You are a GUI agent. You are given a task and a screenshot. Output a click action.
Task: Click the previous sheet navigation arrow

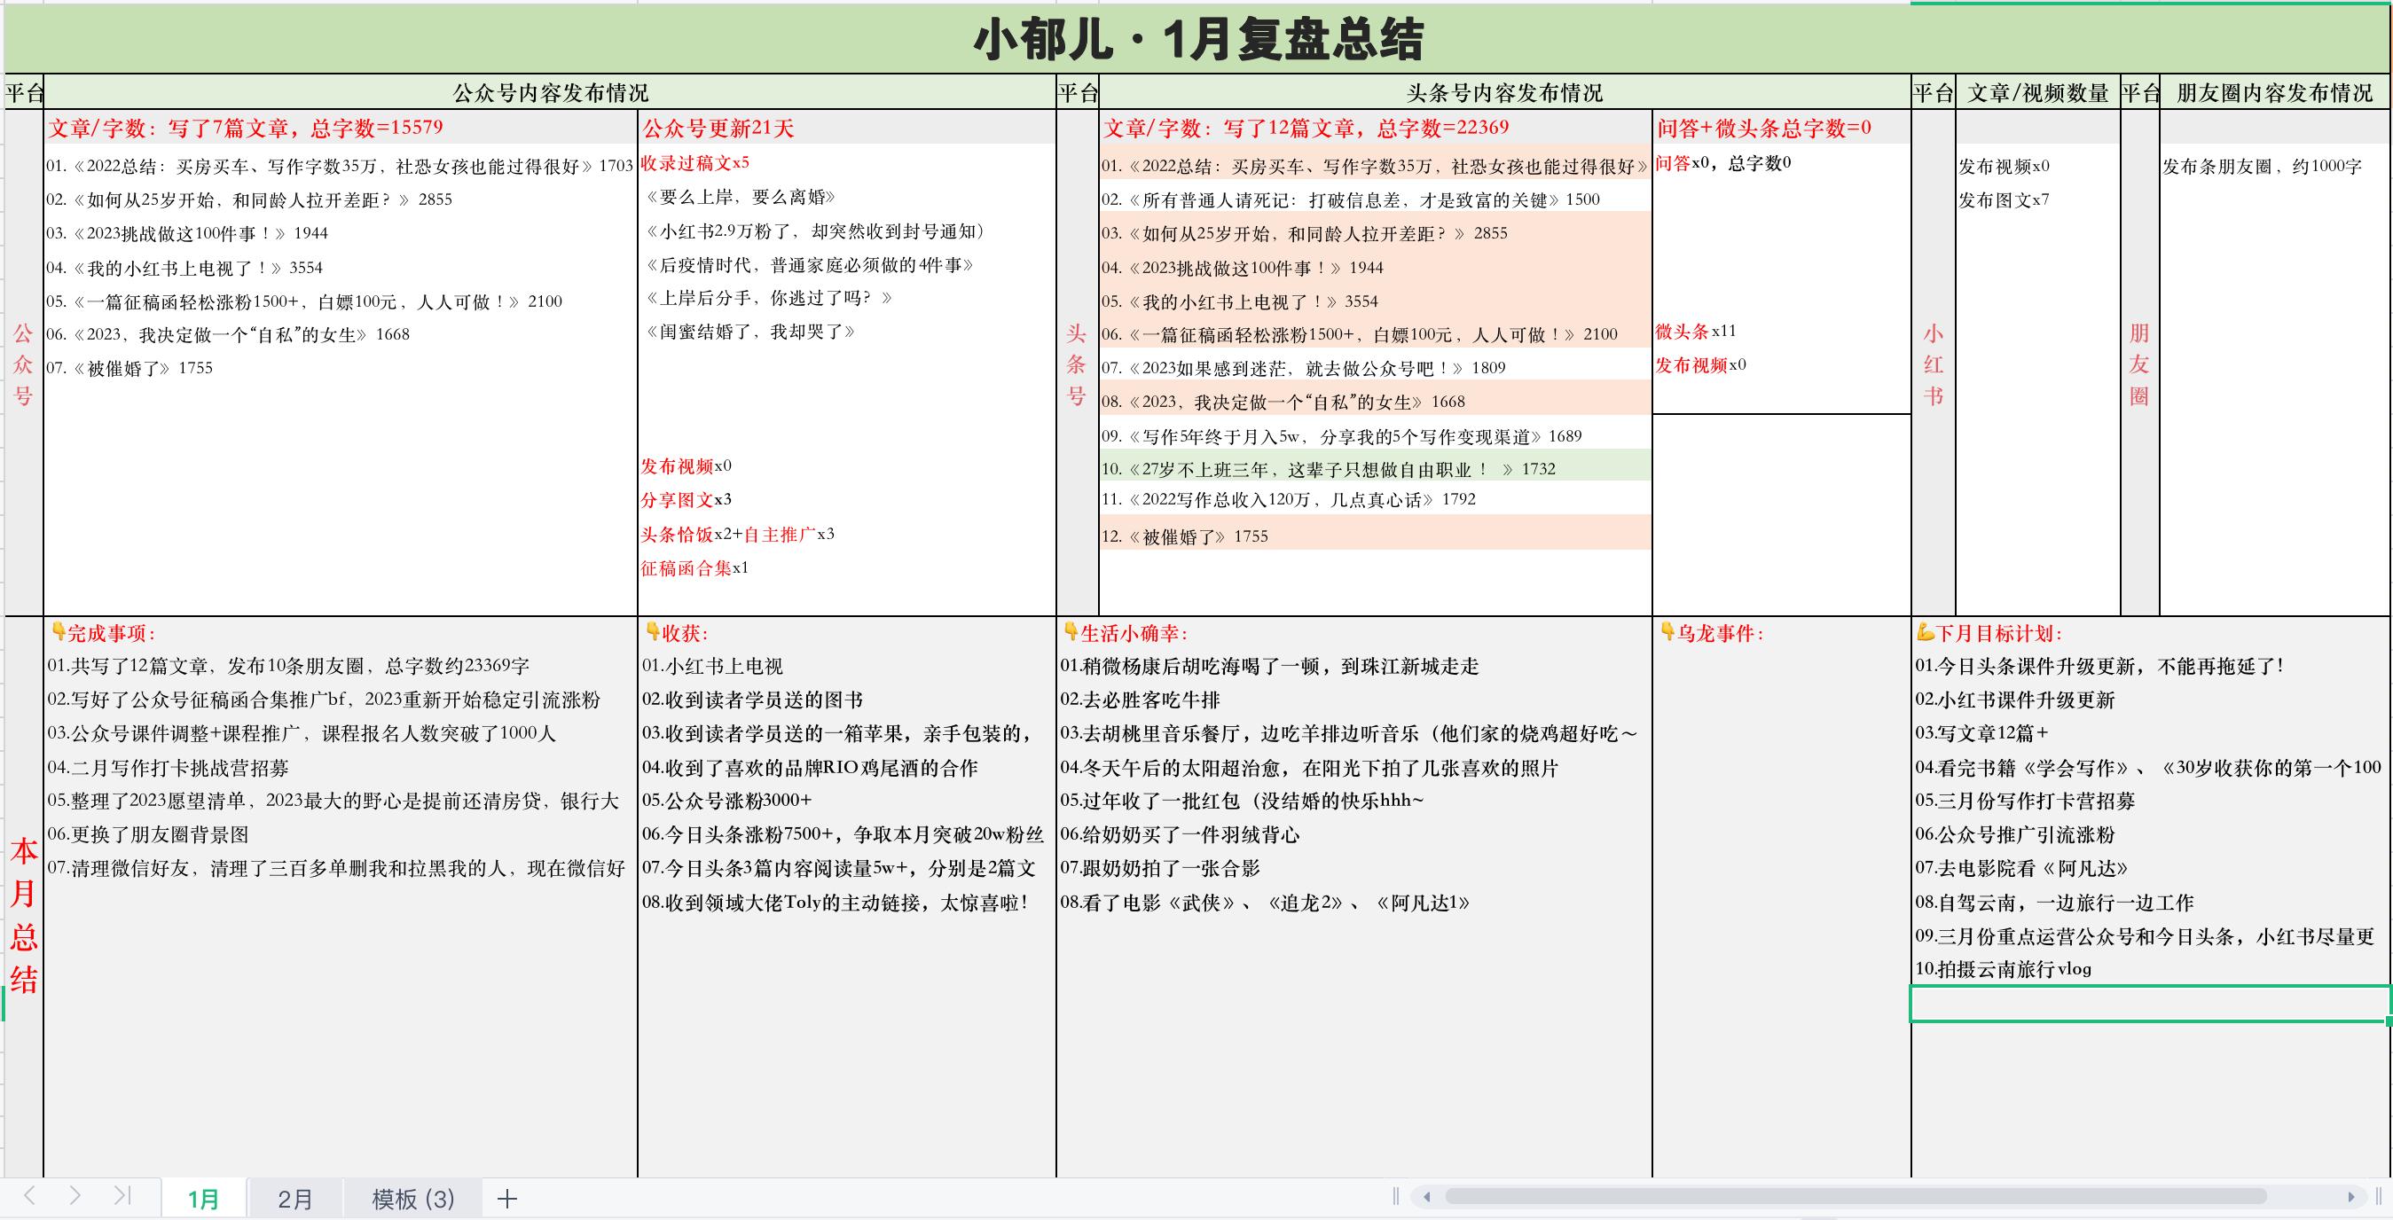27,1198
